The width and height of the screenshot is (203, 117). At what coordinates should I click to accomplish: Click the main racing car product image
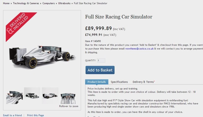coord(42,57)
